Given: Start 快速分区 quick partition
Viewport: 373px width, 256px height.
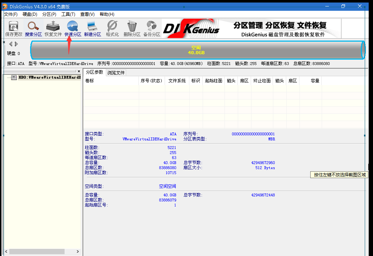Looking at the screenshot, I should click(73, 29).
